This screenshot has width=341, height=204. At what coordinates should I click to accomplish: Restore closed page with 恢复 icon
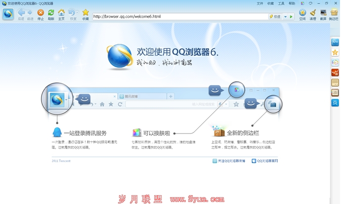coord(72,13)
